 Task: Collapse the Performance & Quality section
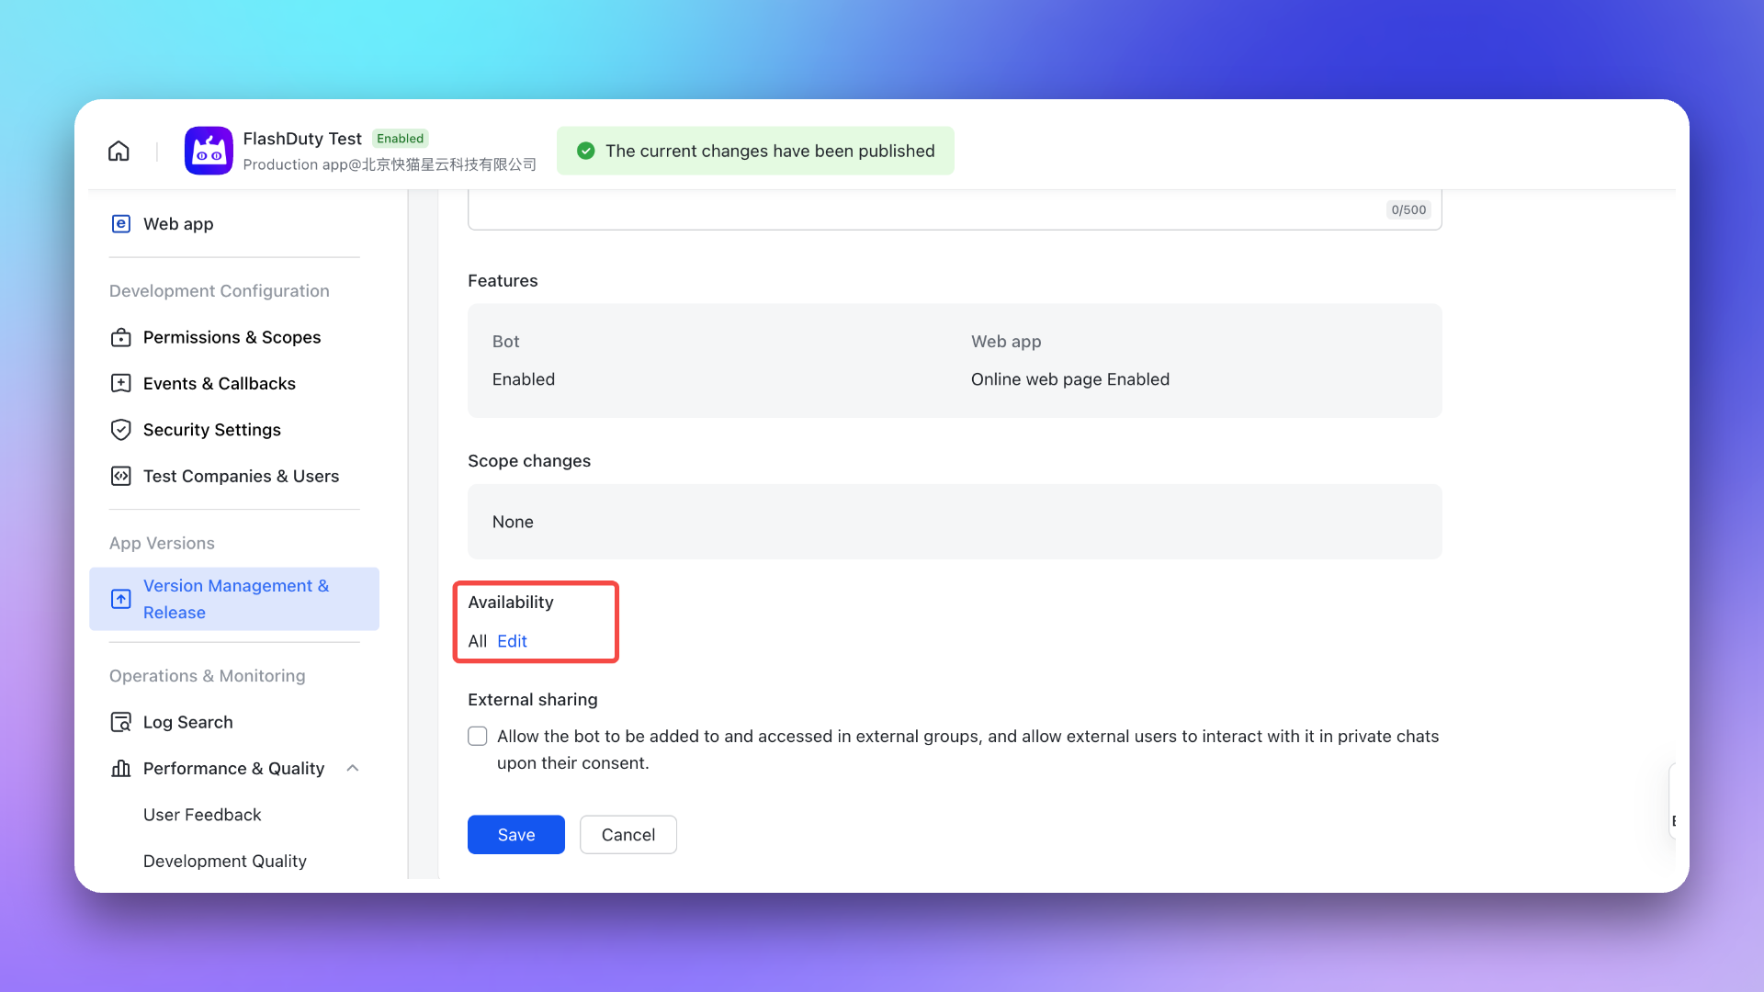point(353,769)
